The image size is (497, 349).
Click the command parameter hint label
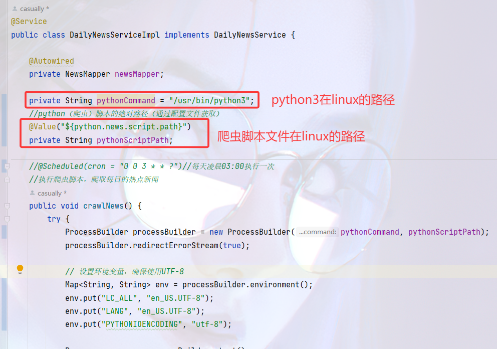(318, 232)
